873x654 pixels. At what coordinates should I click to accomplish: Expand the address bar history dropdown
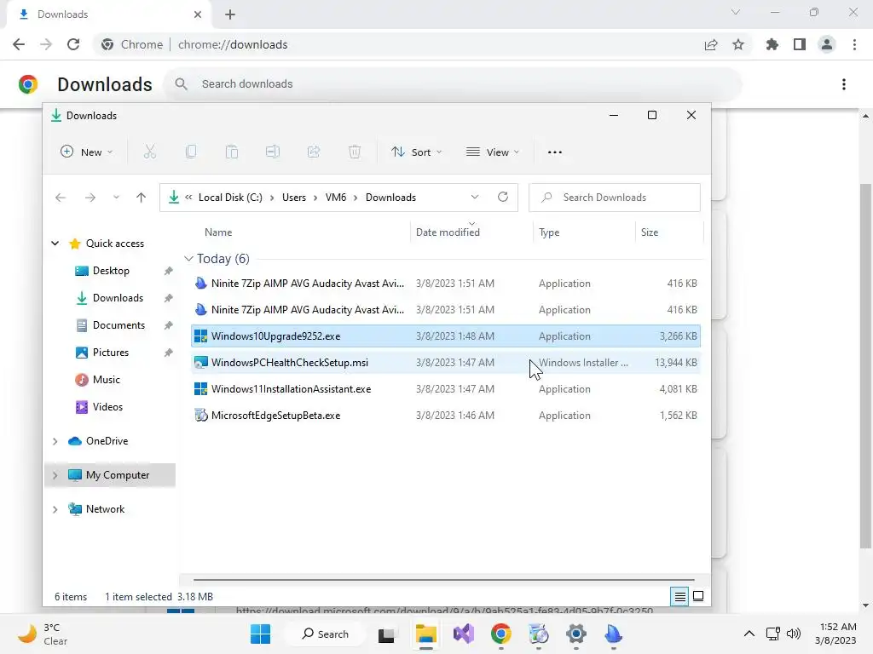click(474, 197)
